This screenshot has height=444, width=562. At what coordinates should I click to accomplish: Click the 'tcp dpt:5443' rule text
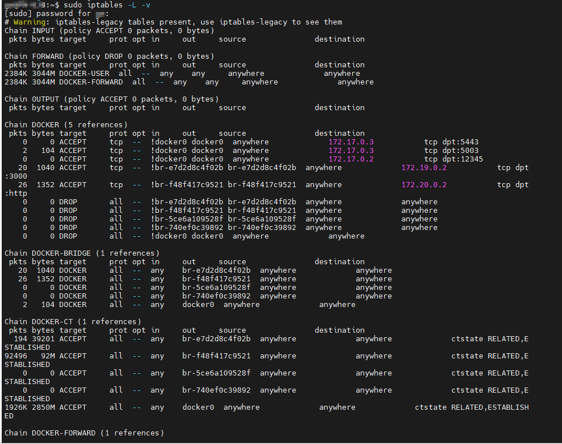click(x=451, y=142)
